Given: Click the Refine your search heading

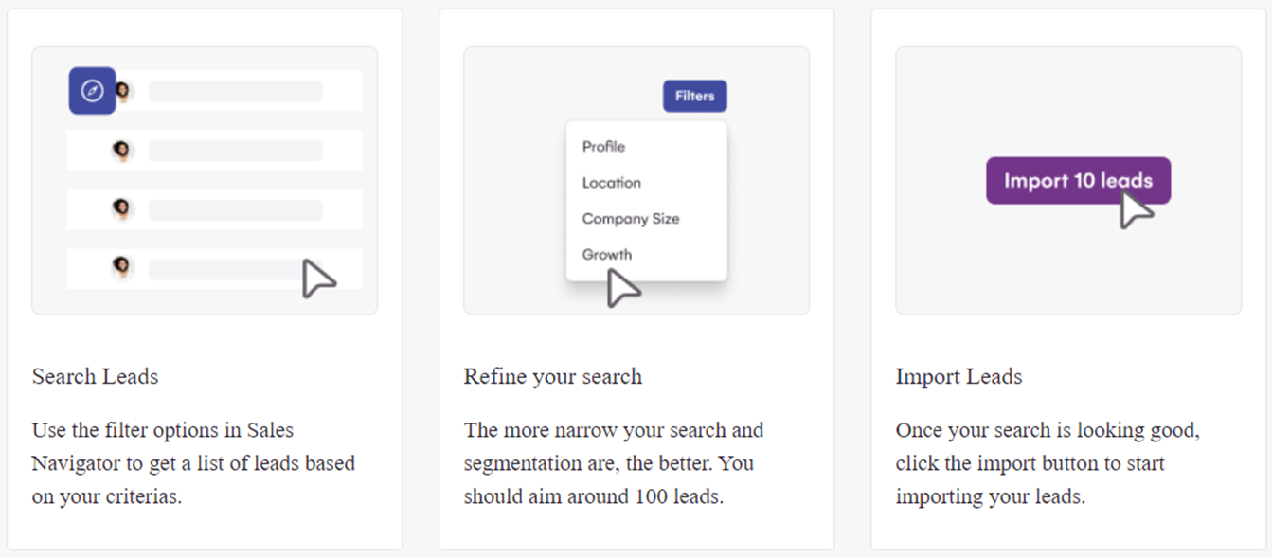Looking at the screenshot, I should point(552,376).
